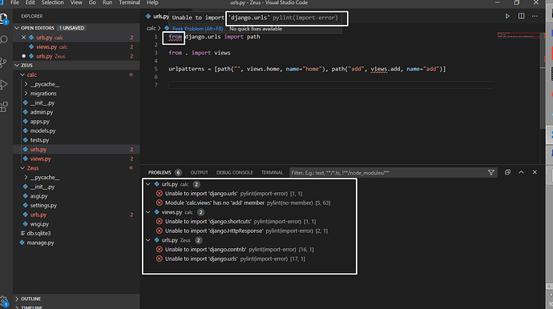The image size is (553, 309).
Task: Open the editor More Actions ellipsis menu
Action: click(x=535, y=16)
